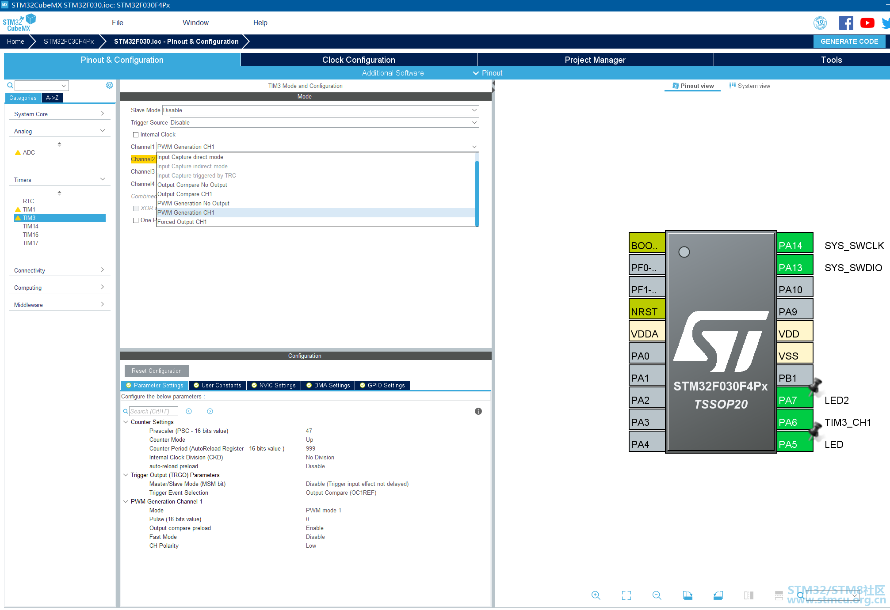Flip the chip view vertically

click(x=779, y=595)
